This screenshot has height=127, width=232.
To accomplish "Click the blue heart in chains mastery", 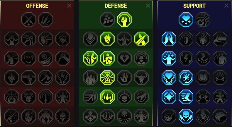I will pos(169,78).
